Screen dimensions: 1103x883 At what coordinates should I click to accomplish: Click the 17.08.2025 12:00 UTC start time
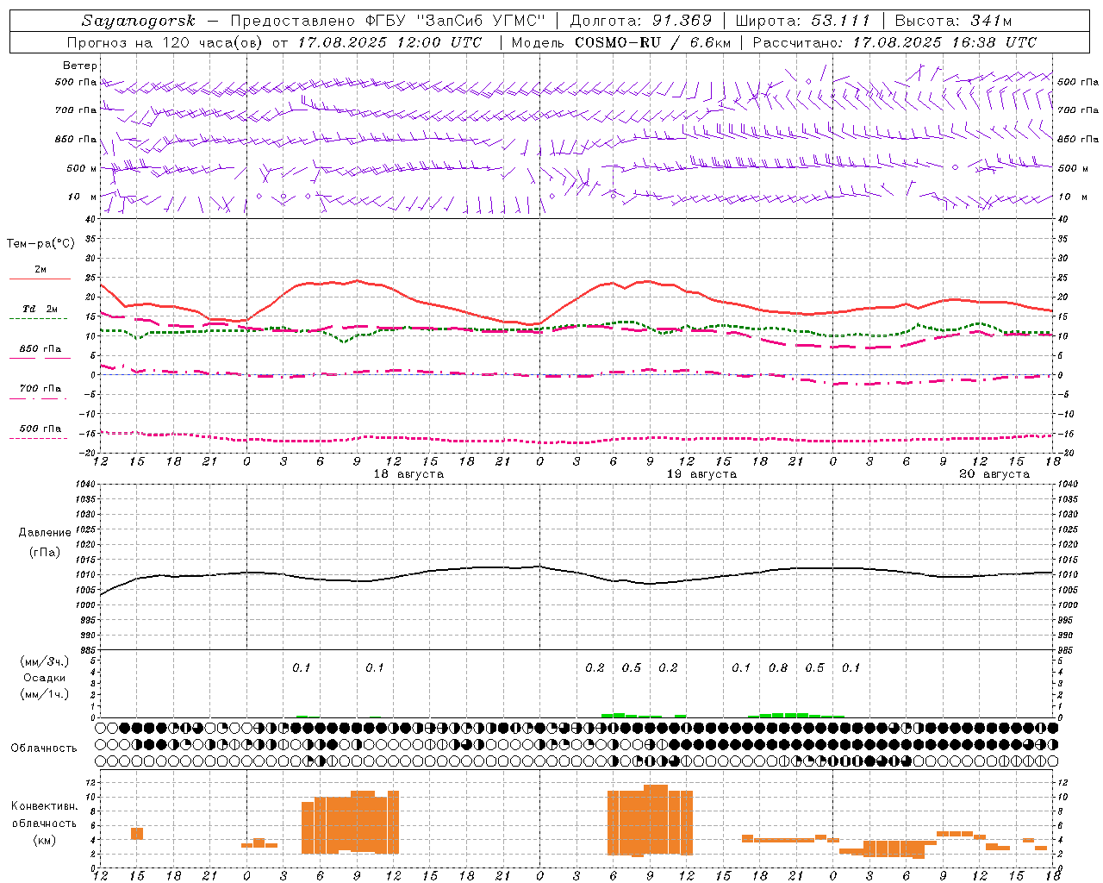389,42
